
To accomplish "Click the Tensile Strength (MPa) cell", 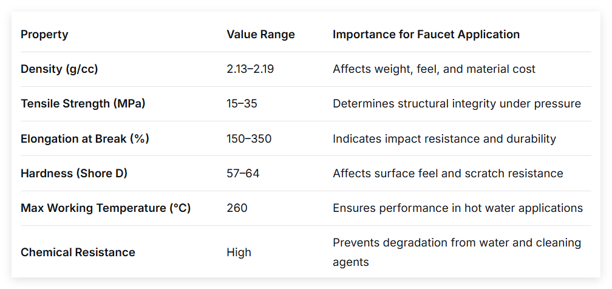I will [x=83, y=104].
